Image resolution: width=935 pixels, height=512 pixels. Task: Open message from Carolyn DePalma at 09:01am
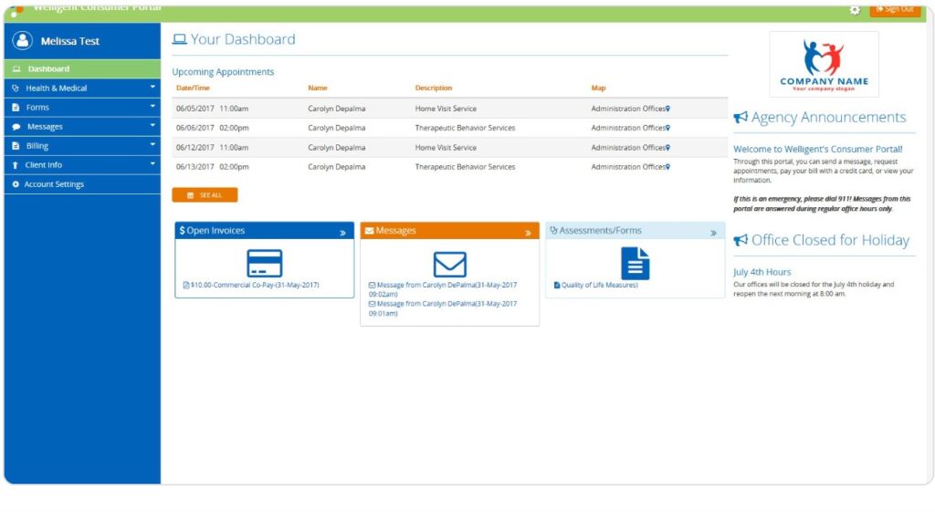coord(443,308)
